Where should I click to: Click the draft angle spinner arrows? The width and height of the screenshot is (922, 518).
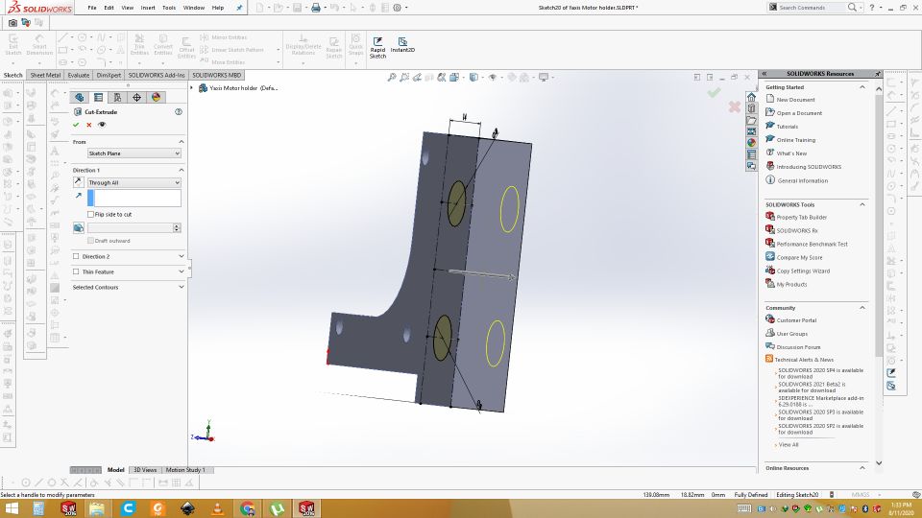coord(177,228)
